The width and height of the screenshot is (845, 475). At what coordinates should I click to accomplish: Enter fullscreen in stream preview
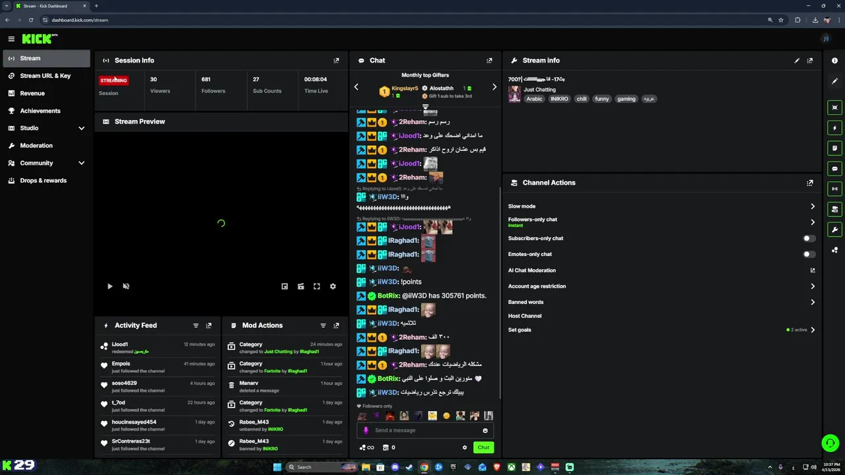(317, 286)
